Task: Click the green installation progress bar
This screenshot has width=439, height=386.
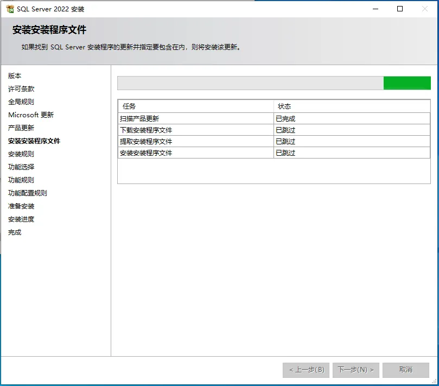Action: coord(274,83)
